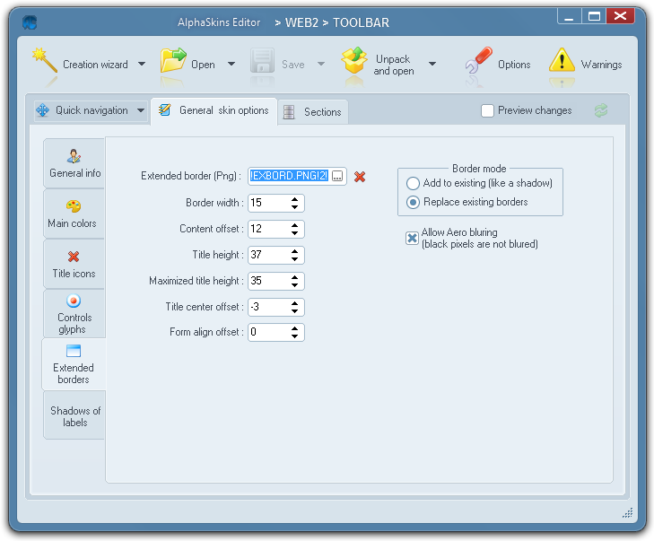This screenshot has height=541, width=654.
Task: Switch to General skin options tab
Action: coord(214,111)
